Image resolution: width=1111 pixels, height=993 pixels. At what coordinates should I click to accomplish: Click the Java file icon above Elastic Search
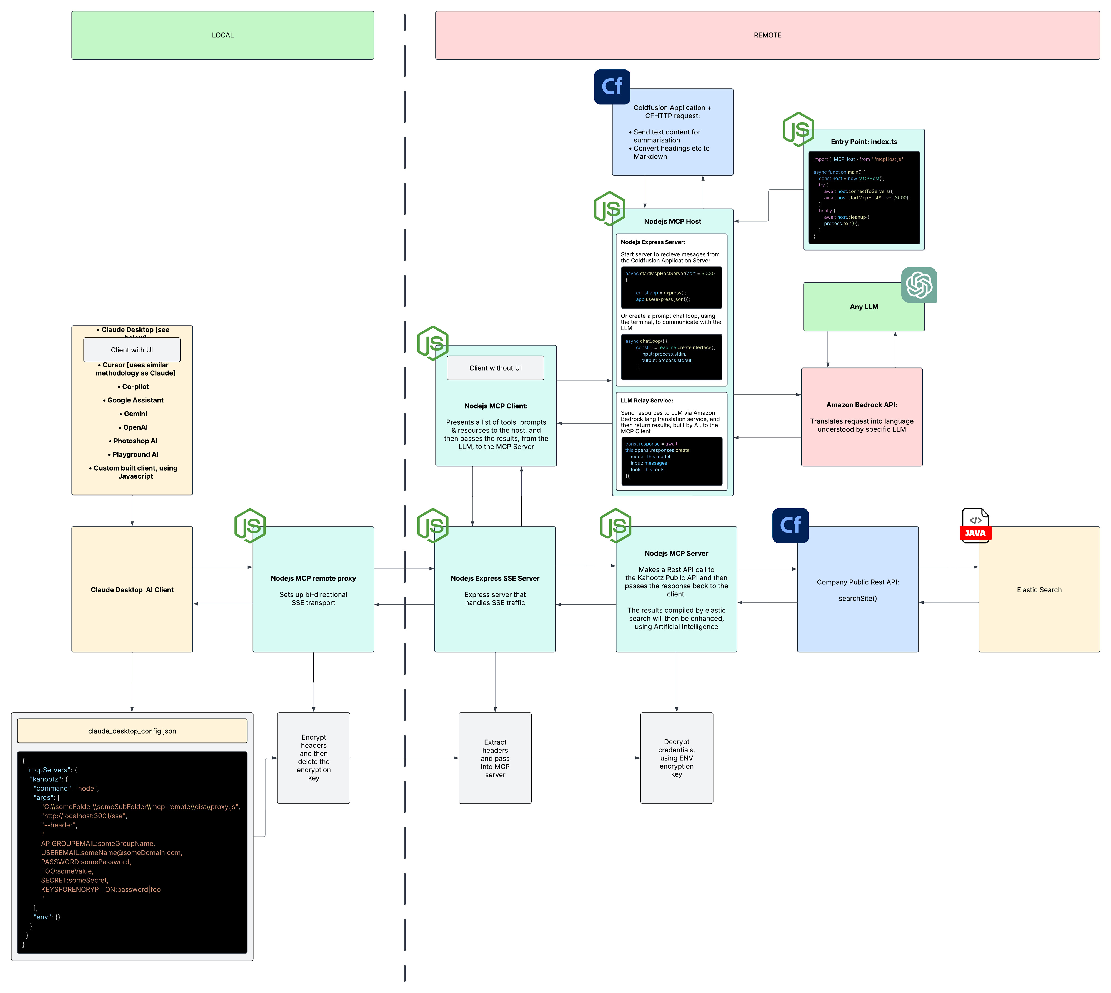[975, 526]
